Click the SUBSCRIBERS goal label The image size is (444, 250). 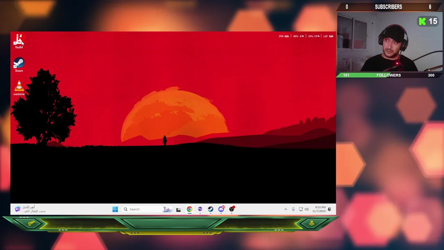click(388, 7)
